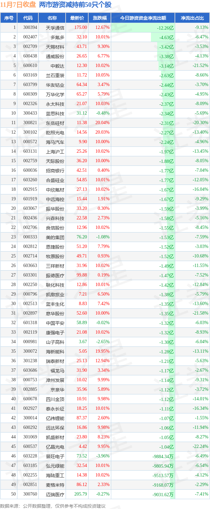Click 20.04% change for 东岳硅材
210x509 pixels.
point(102,122)
